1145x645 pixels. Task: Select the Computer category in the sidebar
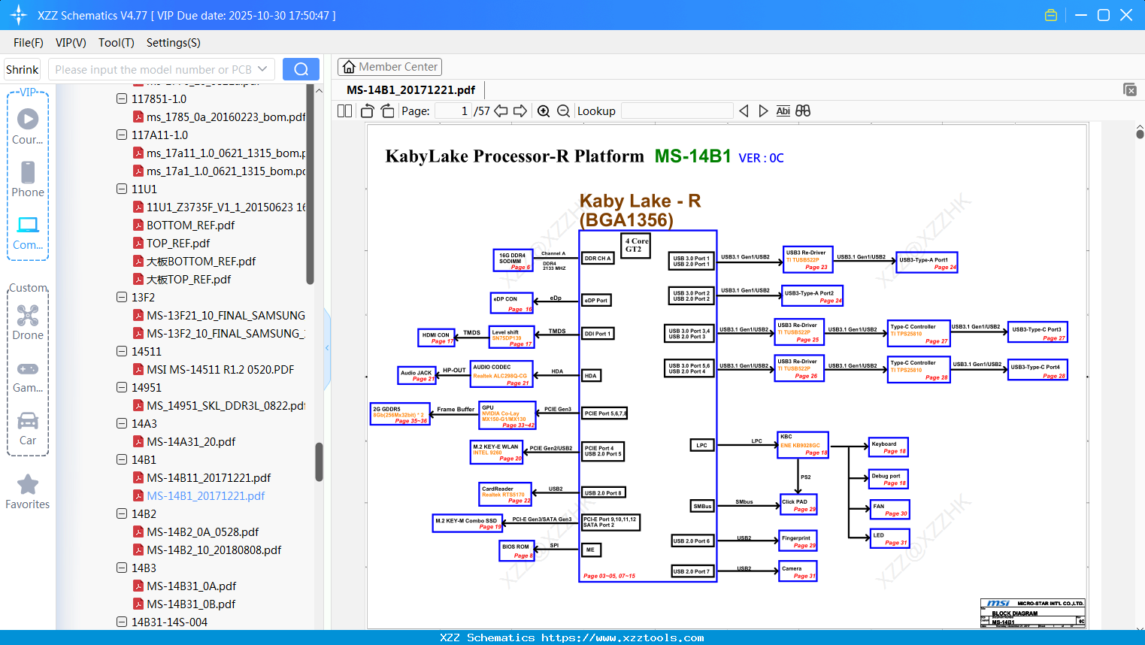(28, 232)
